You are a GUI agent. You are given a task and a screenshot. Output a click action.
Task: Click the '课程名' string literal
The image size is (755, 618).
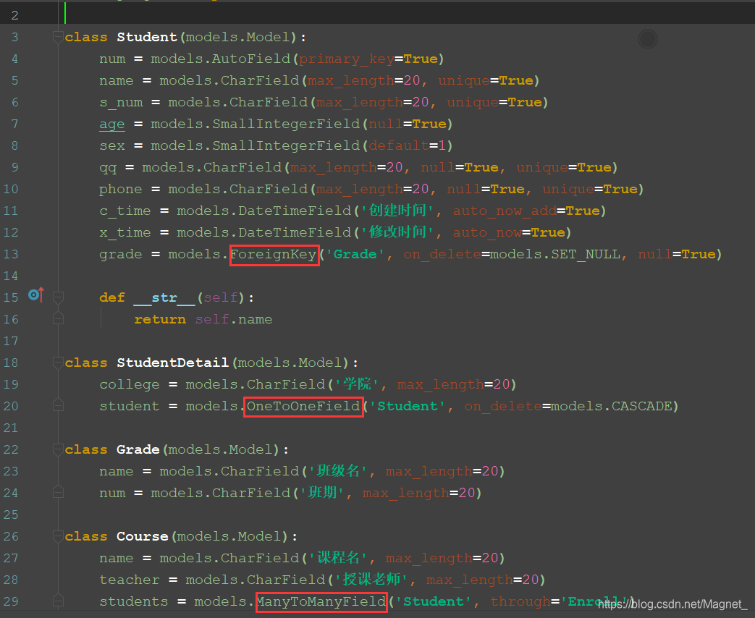[337, 558]
